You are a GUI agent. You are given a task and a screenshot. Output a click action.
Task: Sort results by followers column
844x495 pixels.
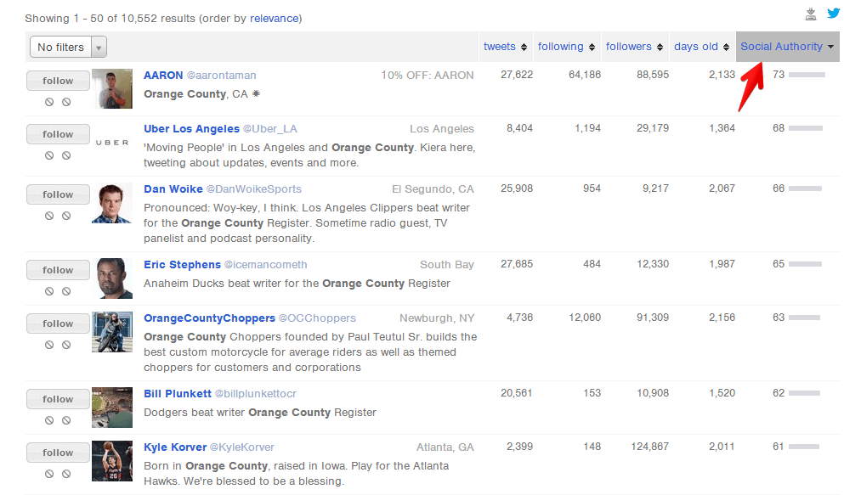click(x=634, y=47)
